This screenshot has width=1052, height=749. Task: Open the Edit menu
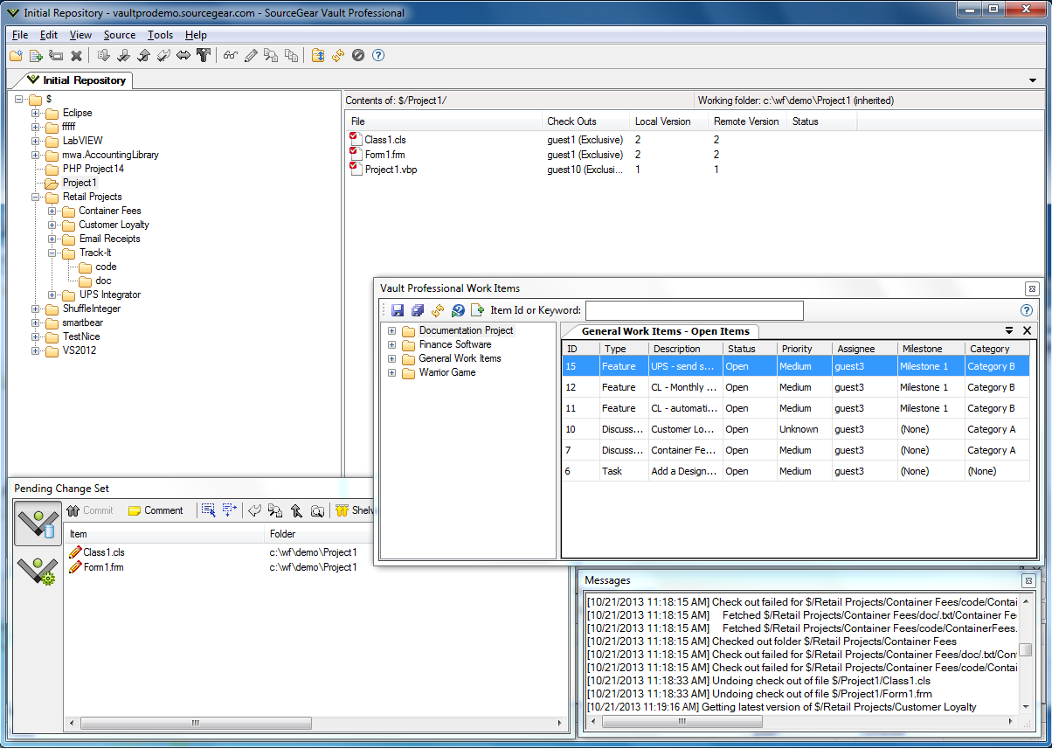point(49,35)
